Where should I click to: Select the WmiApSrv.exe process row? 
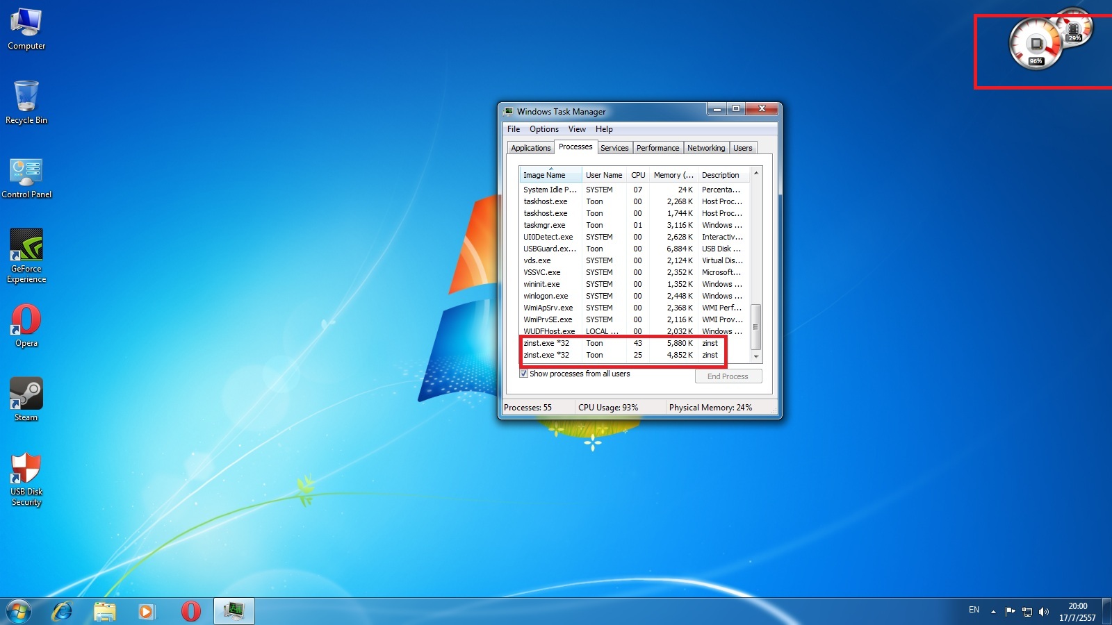(635, 308)
